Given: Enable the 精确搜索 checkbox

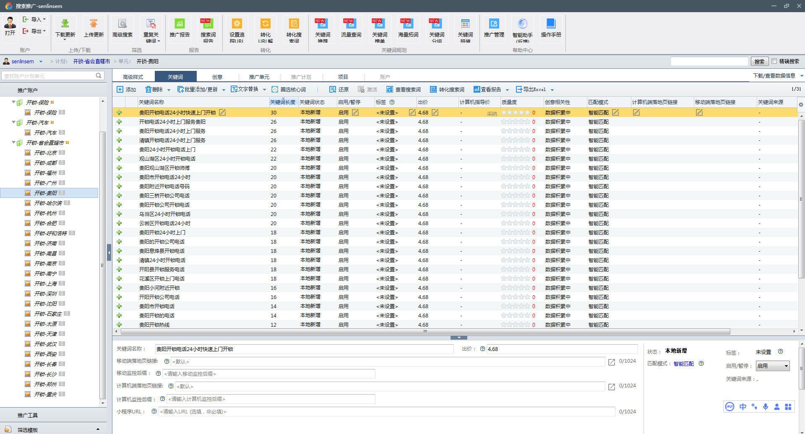Looking at the screenshot, I should tap(774, 61).
